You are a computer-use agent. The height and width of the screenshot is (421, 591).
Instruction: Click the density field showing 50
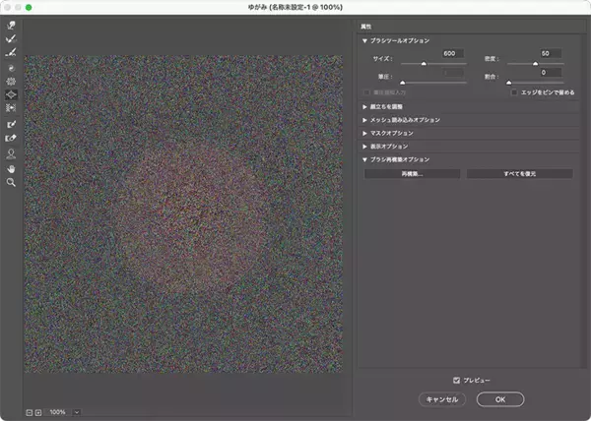551,53
